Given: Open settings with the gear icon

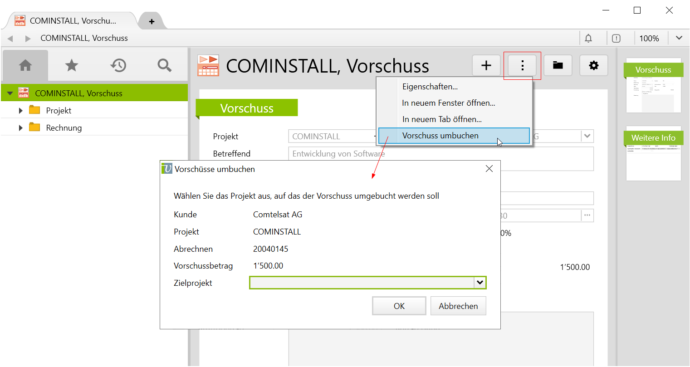Looking at the screenshot, I should point(593,66).
